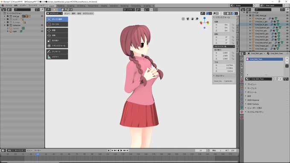Hide Cmd_Tongue_geo using its eye icon
Screen dimensions: 290x163
pos(287,46)
